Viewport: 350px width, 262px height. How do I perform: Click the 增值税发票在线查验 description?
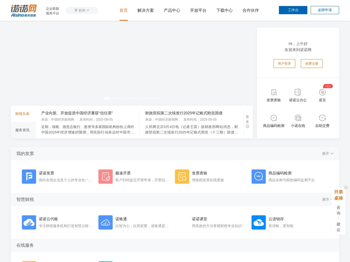pos(208,180)
